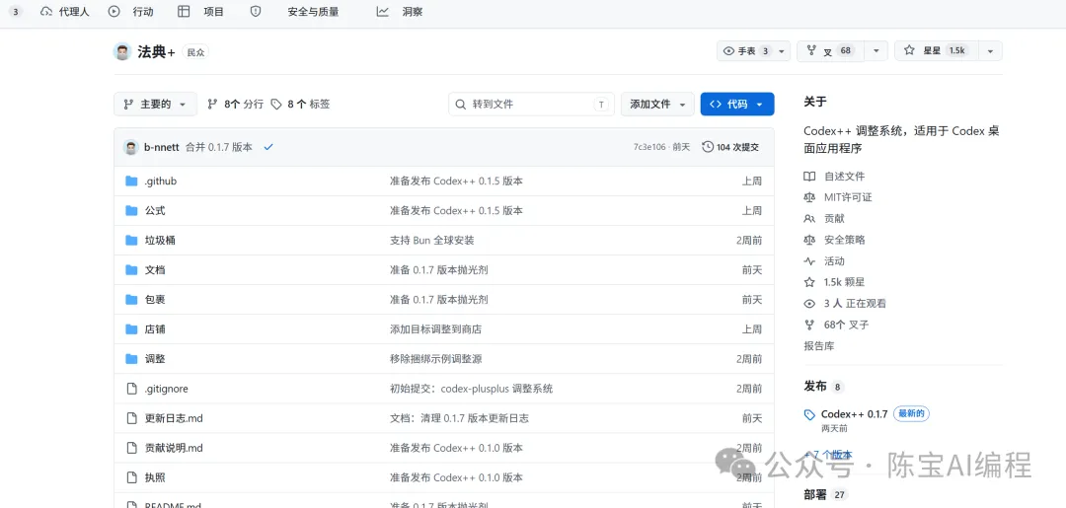Open the 1.5k 颗星 stargazers link
1066x508 pixels.
834,282
